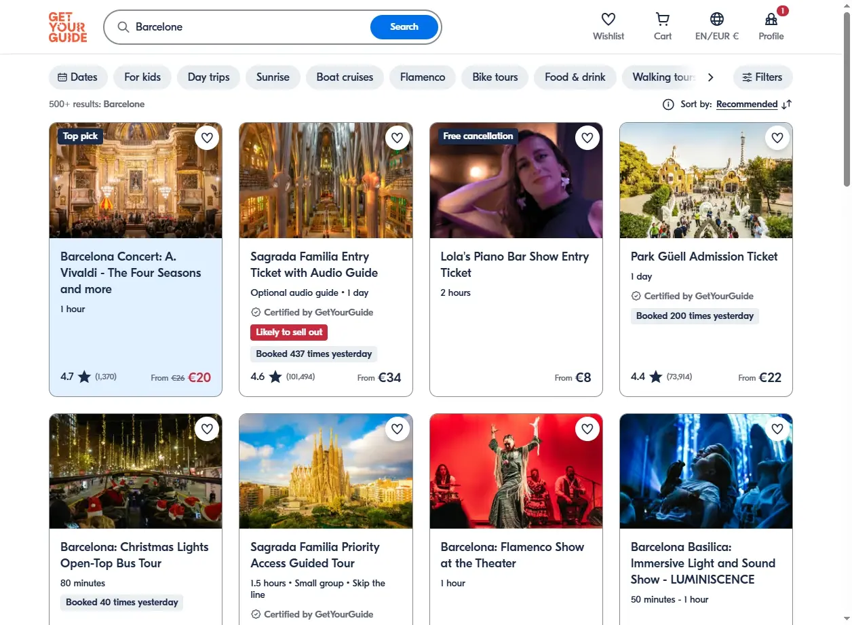852x625 pixels.
Task: Select the Sunrise filter chip
Action: pos(273,77)
